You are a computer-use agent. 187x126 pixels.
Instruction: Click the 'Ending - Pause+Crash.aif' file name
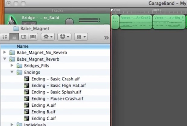pos(57,99)
